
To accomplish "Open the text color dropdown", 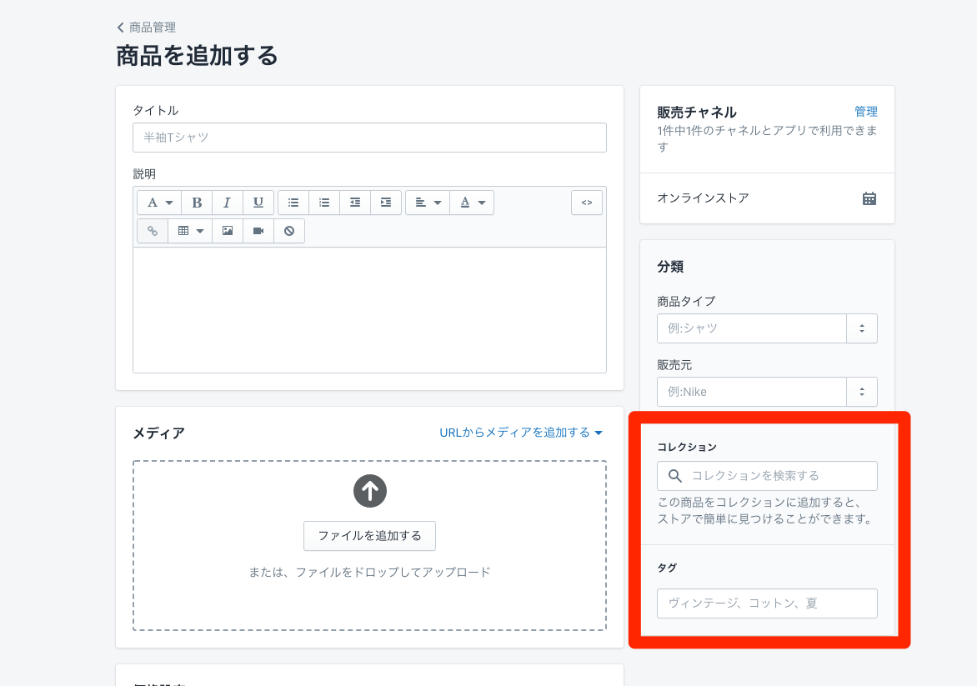I will [x=472, y=203].
